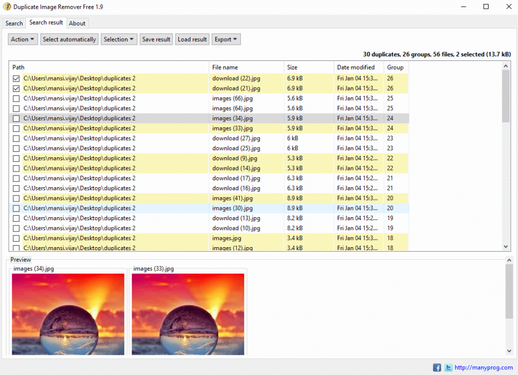Click the app logo in title bar
The height and width of the screenshot is (375, 518).
pos(7,7)
